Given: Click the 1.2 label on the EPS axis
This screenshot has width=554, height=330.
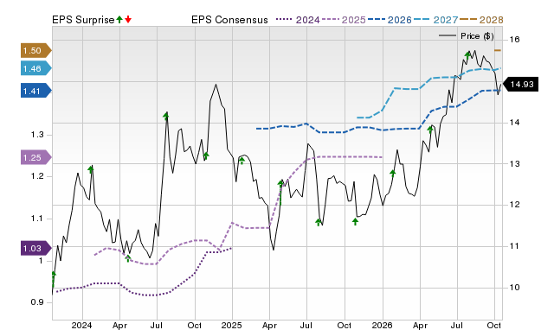Looking at the screenshot, I should point(37,176).
